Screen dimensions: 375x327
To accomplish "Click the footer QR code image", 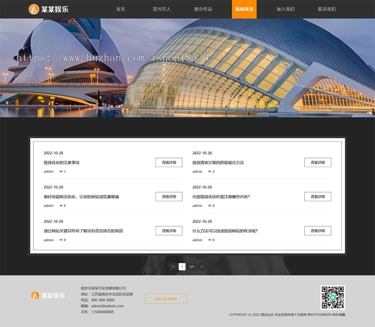I will click(332, 297).
